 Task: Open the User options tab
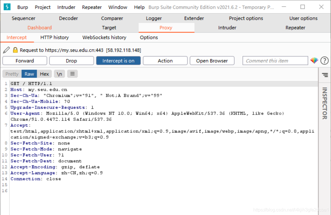303,18
